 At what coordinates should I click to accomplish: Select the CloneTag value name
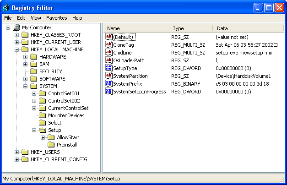tap(124, 45)
